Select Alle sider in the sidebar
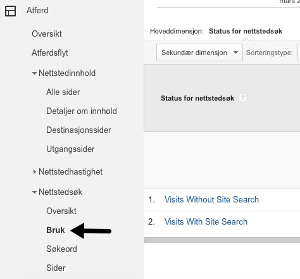300x279 pixels. 63,92
